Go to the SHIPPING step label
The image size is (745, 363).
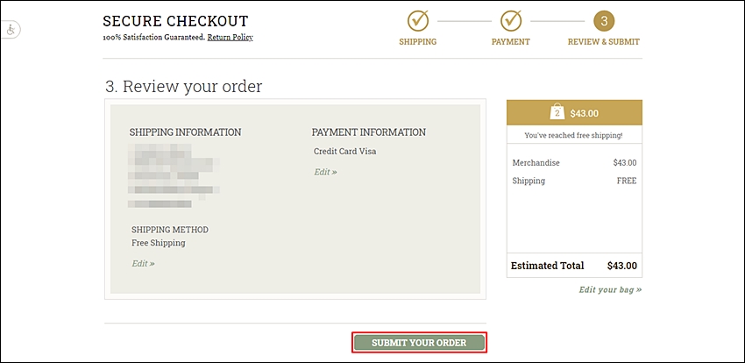[x=417, y=42]
